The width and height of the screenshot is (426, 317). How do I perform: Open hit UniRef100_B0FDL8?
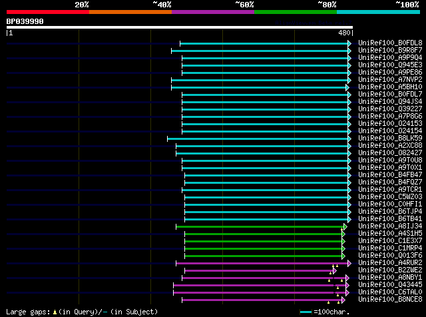(x=390, y=43)
